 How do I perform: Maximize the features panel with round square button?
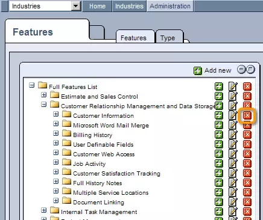point(250,70)
